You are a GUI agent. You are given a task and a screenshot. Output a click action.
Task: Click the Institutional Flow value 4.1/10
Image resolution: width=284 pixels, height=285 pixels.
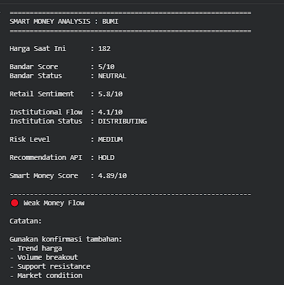pos(110,112)
